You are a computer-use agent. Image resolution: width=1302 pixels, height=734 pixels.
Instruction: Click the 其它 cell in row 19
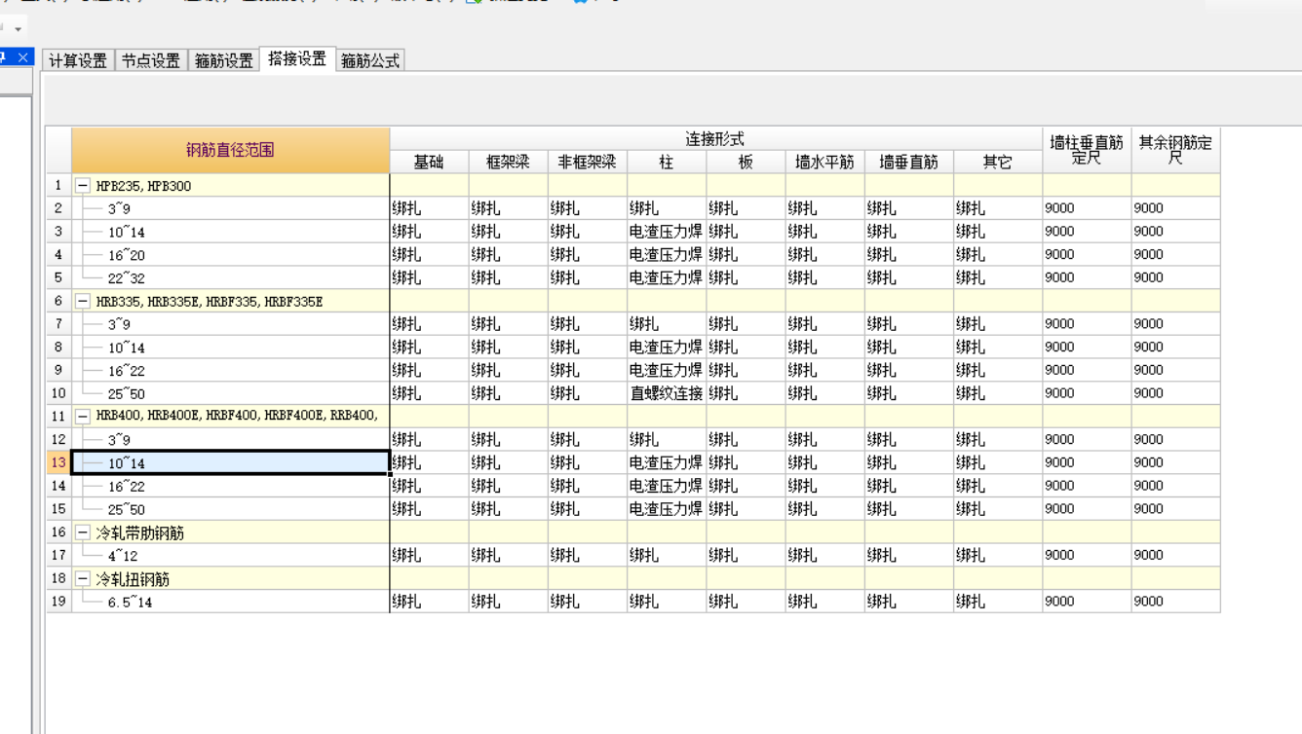pyautogui.click(x=998, y=602)
